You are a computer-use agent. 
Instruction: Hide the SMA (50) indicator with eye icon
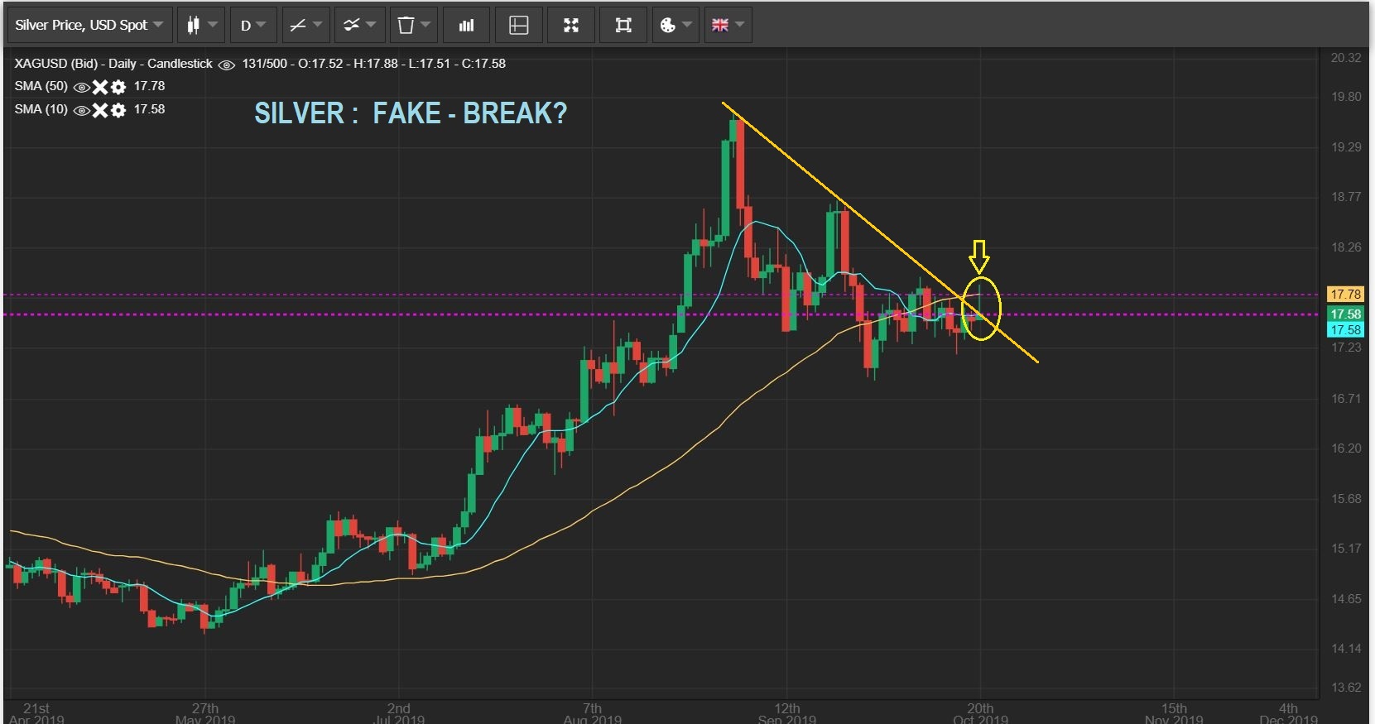click(81, 87)
